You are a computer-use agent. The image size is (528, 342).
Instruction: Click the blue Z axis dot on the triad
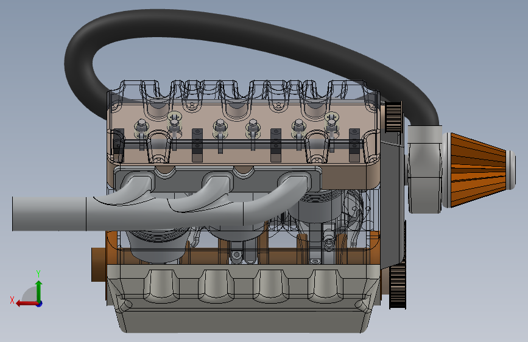40,304
